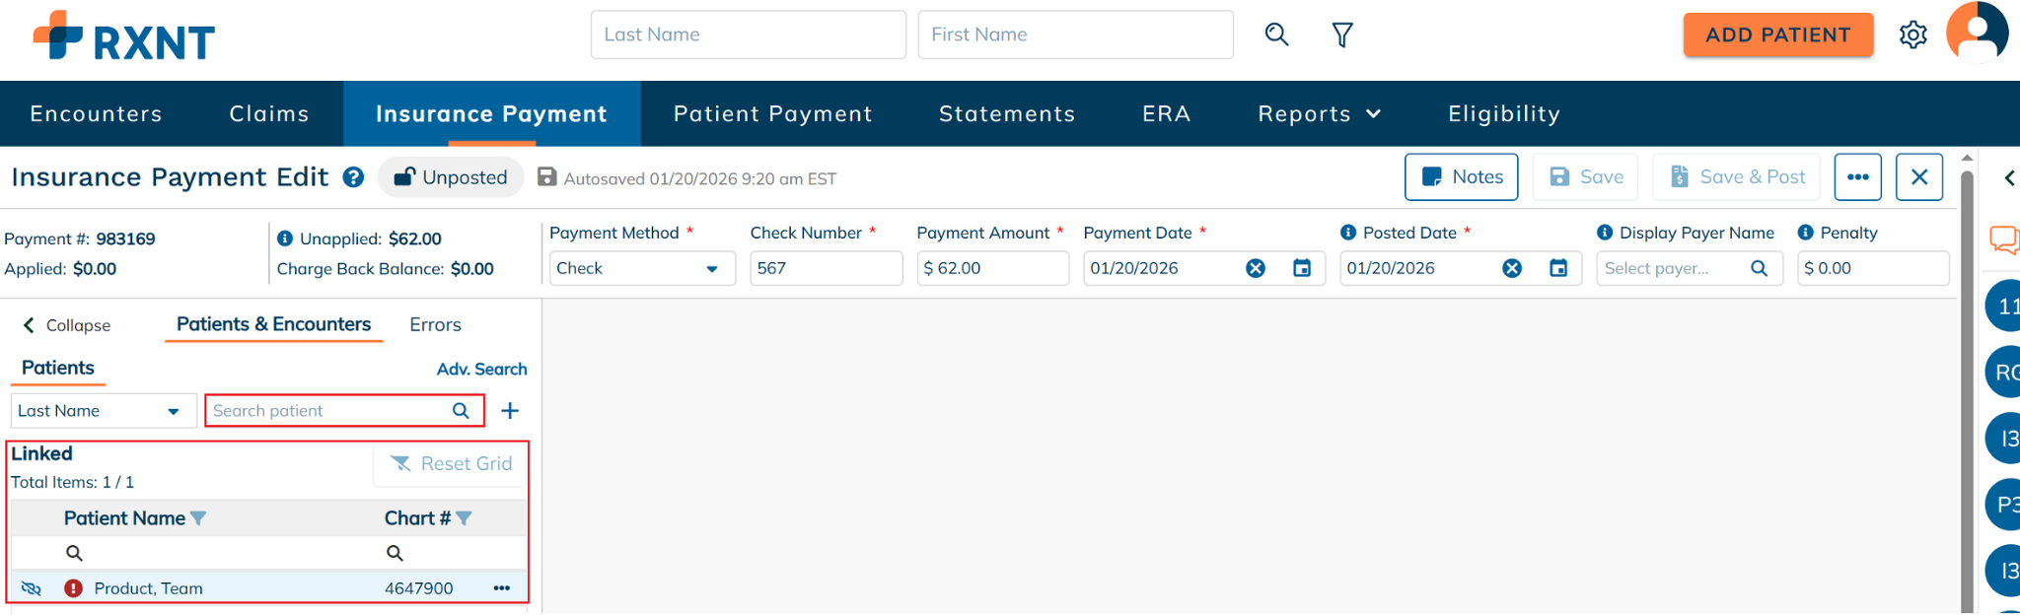Click the user profile avatar

(x=1977, y=33)
